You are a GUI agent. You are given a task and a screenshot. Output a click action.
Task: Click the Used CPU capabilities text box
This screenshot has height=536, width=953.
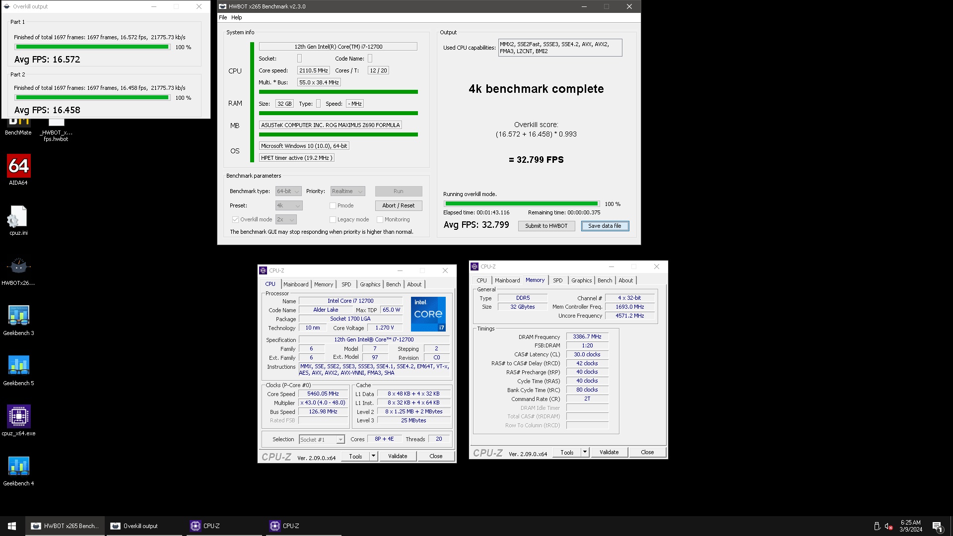[x=560, y=48]
